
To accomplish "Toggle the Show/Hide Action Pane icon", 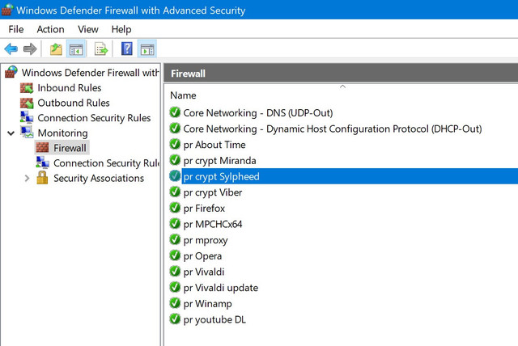I will click(x=147, y=49).
